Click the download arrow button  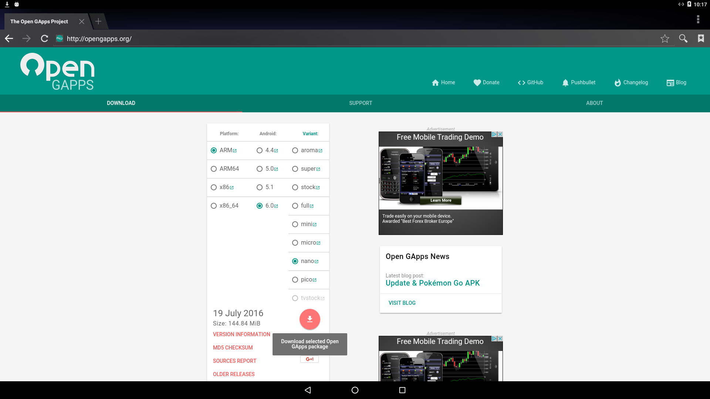310,319
